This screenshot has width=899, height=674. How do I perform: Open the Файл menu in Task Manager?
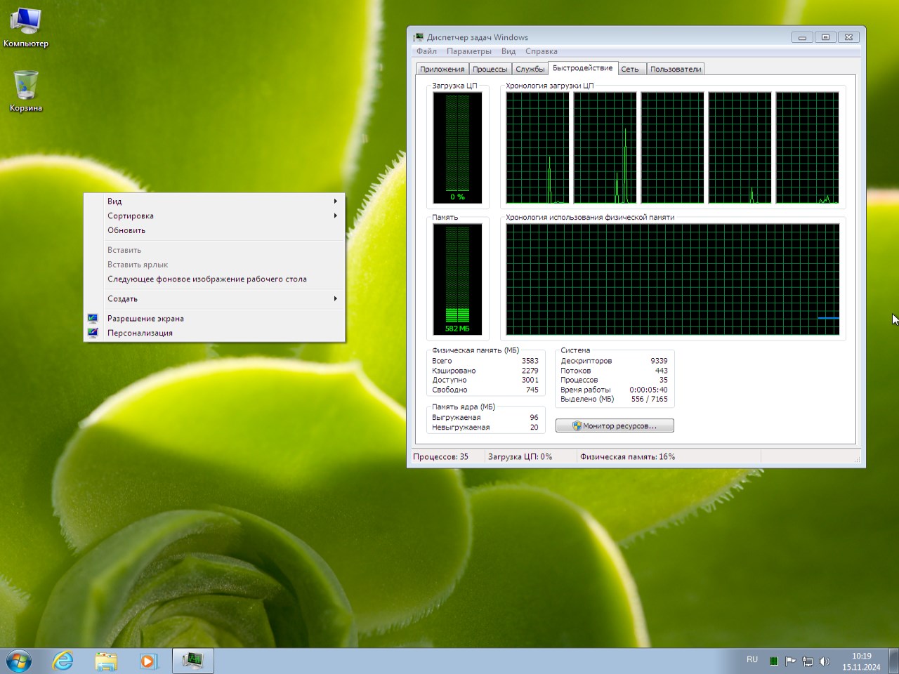[x=426, y=51]
